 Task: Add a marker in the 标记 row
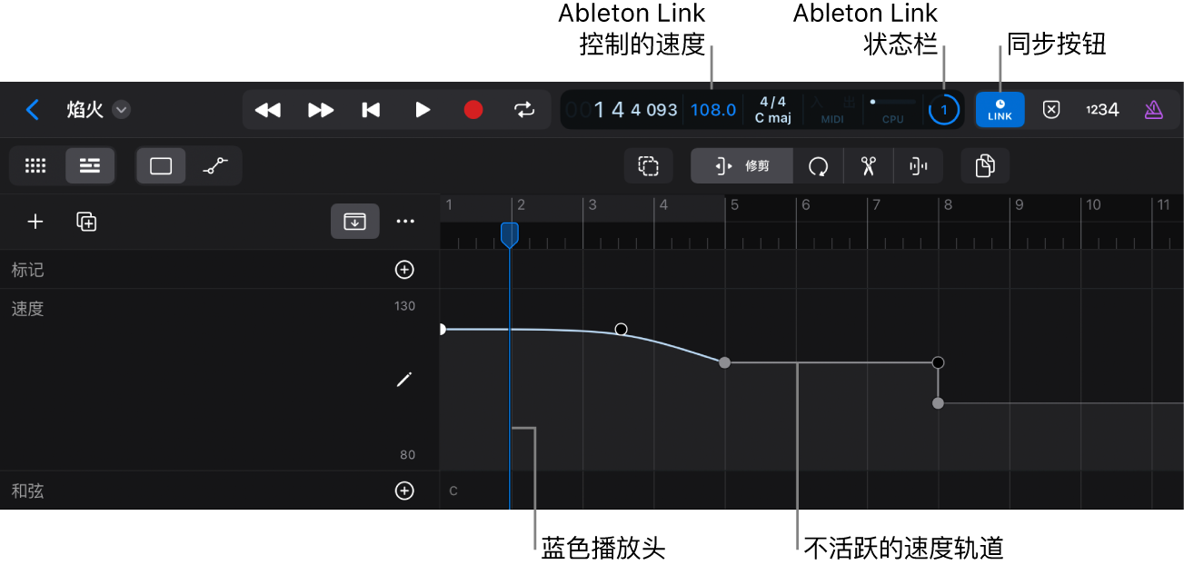pyautogui.click(x=403, y=269)
